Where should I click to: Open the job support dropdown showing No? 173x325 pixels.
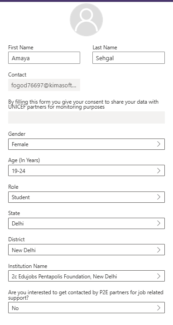[x=86, y=308]
